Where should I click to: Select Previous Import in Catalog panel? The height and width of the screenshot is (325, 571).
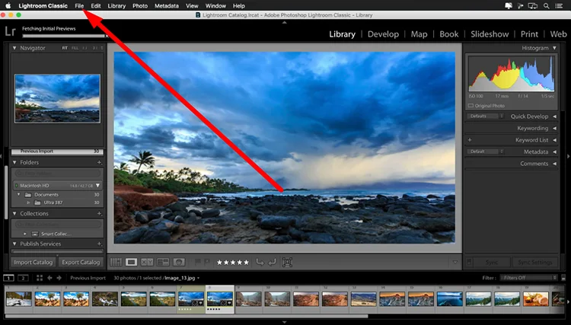pos(58,151)
